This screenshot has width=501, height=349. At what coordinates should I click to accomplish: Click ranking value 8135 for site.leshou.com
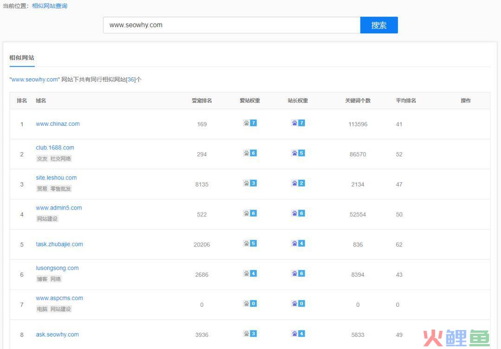pos(202,185)
